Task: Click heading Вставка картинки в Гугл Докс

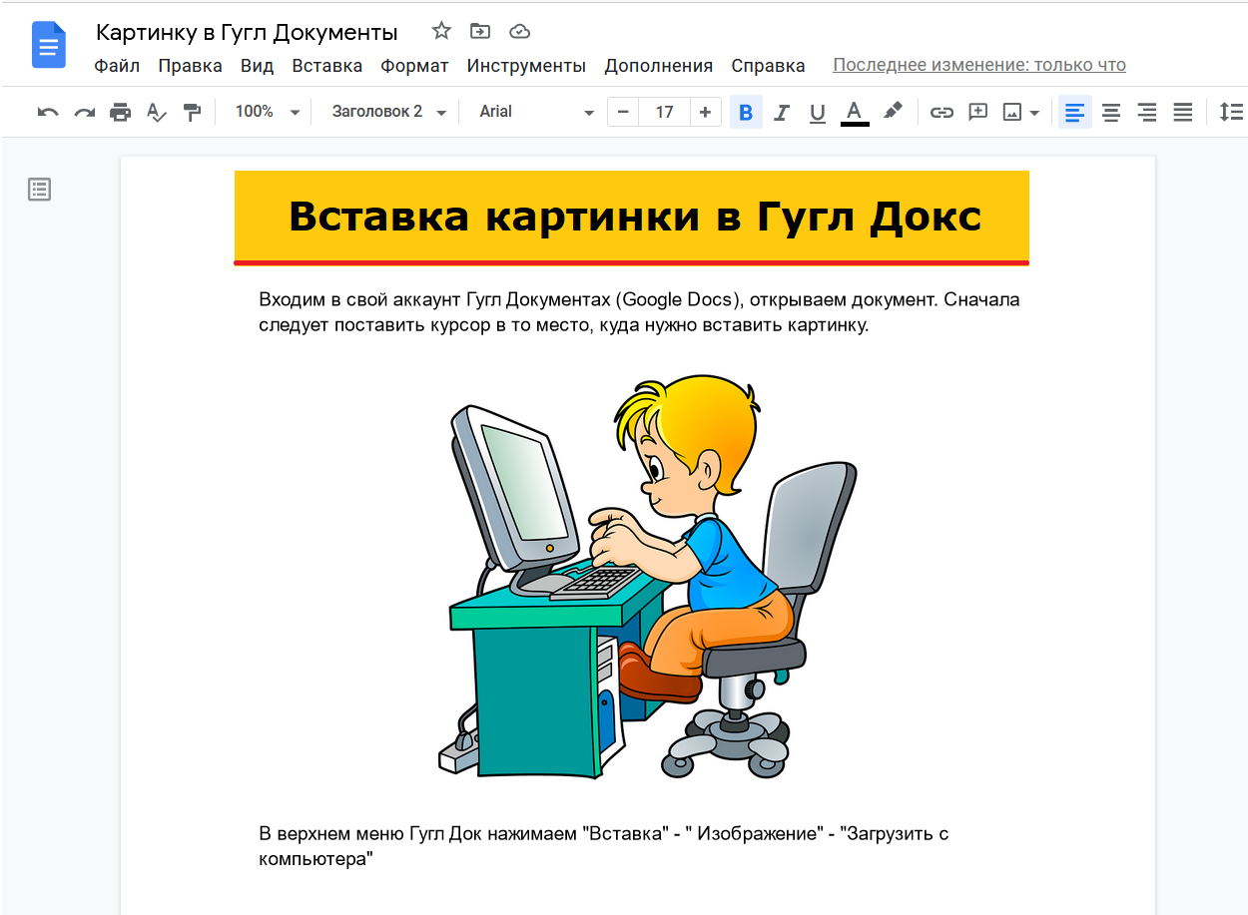Action: point(634,217)
